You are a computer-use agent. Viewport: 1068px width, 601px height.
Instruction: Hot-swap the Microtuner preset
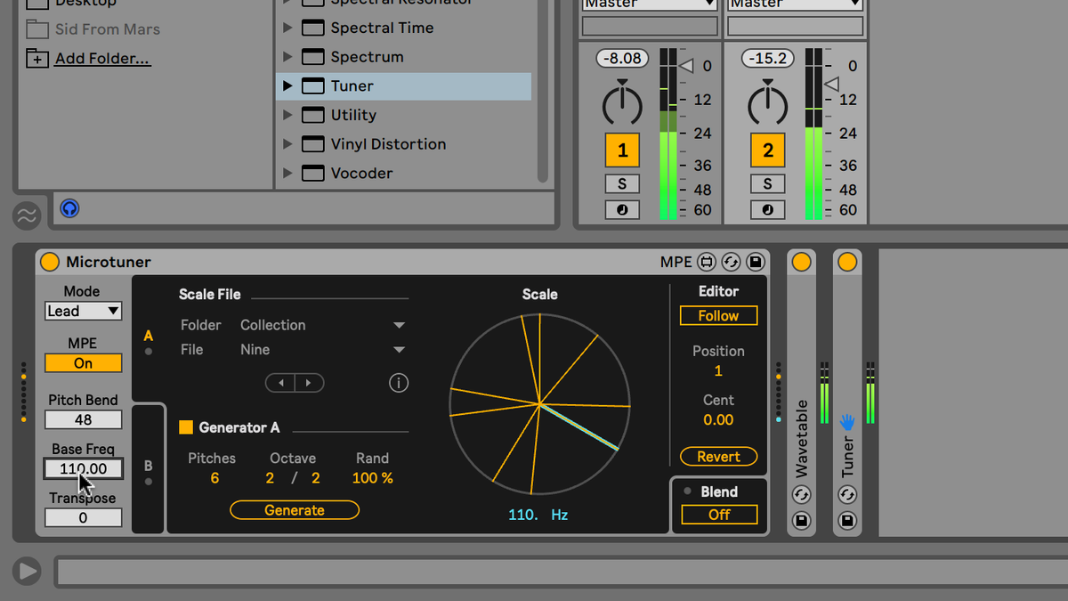pyautogui.click(x=731, y=261)
